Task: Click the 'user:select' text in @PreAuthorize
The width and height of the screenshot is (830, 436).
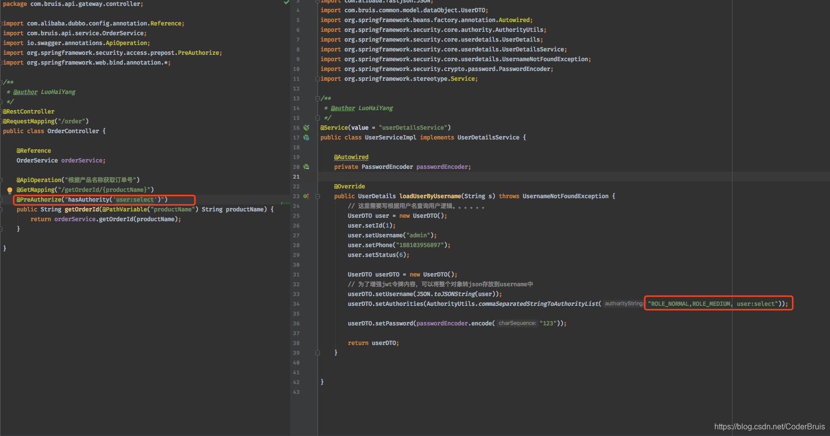Action: click(135, 200)
